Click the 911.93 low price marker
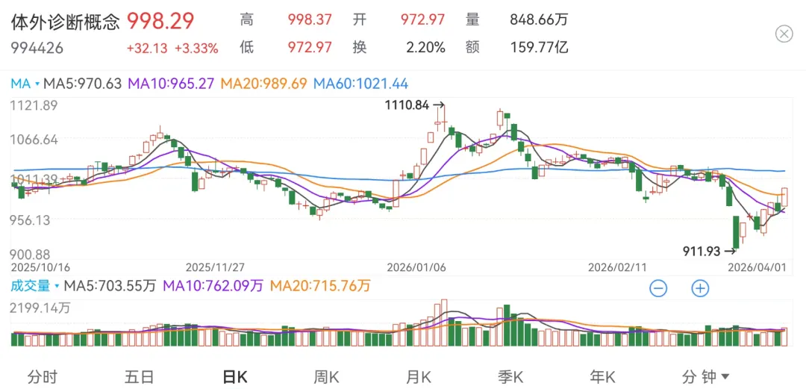 710,251
